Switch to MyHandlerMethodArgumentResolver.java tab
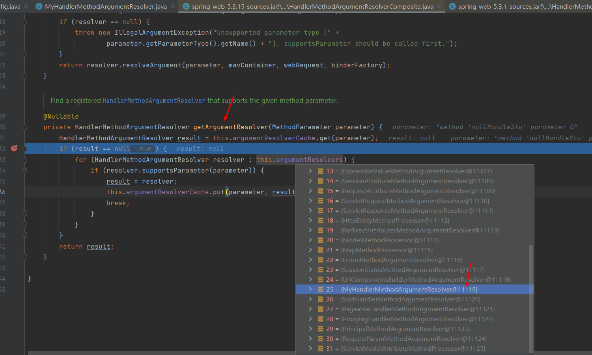Screen dimensions: 592x355 pyautogui.click(x=106, y=6)
